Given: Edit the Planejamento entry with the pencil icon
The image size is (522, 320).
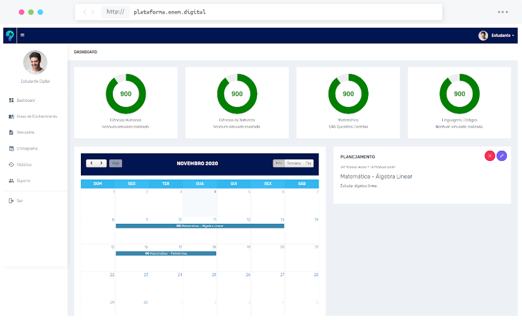Looking at the screenshot, I should coord(502,156).
